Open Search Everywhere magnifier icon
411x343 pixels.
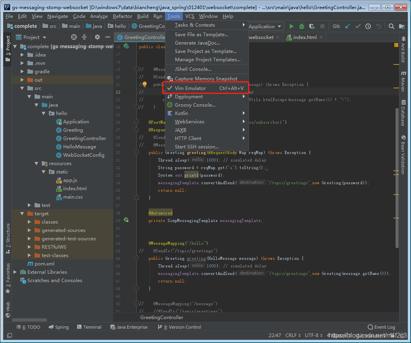391,26
